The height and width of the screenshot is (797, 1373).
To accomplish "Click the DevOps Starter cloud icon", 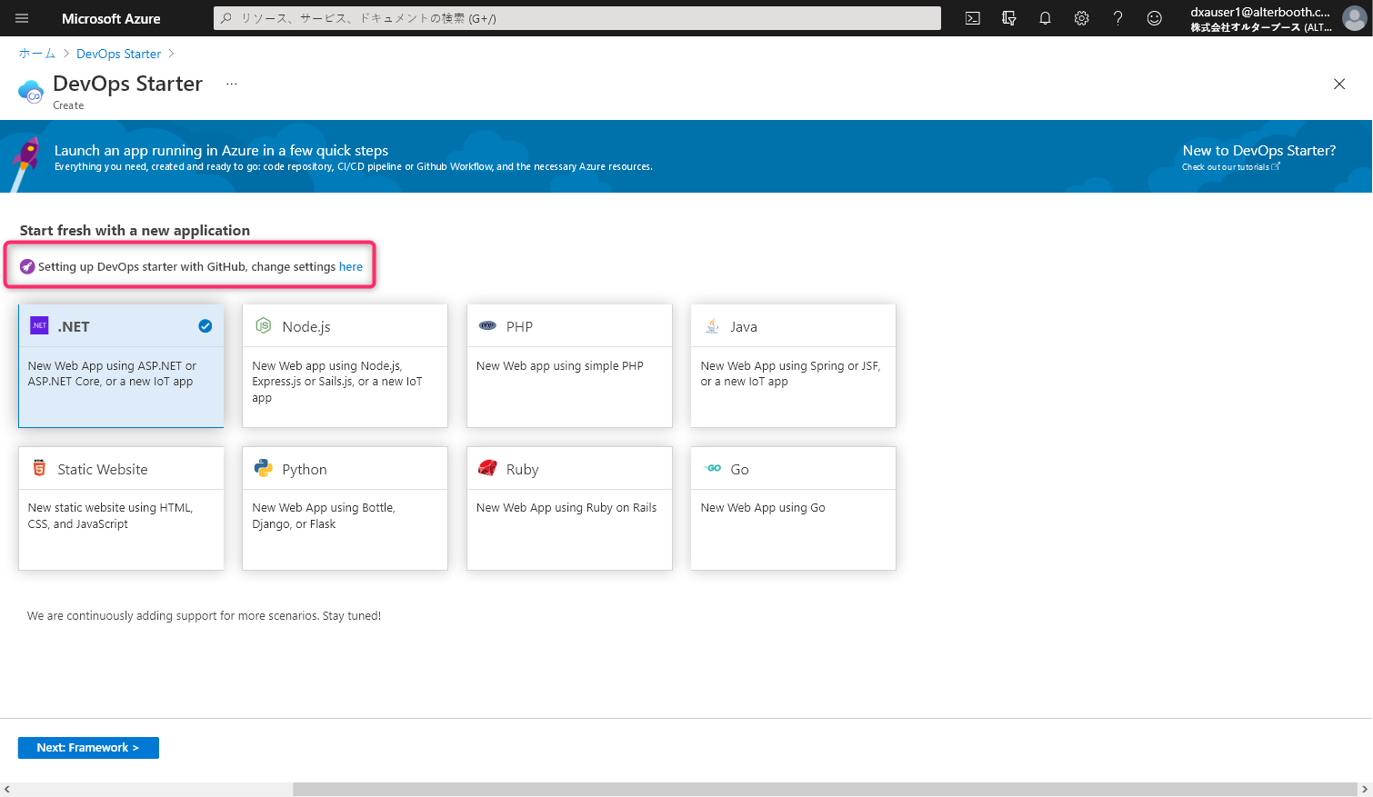I will pos(31,91).
